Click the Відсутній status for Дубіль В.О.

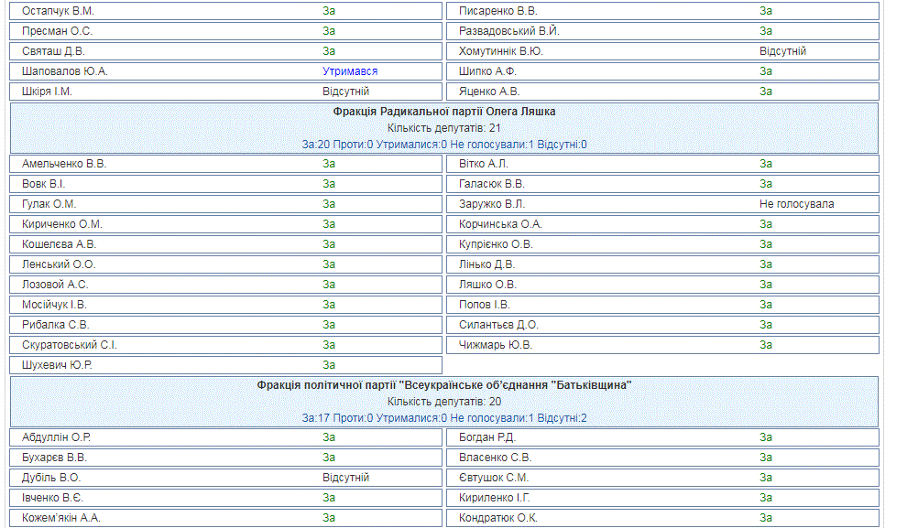point(345,478)
